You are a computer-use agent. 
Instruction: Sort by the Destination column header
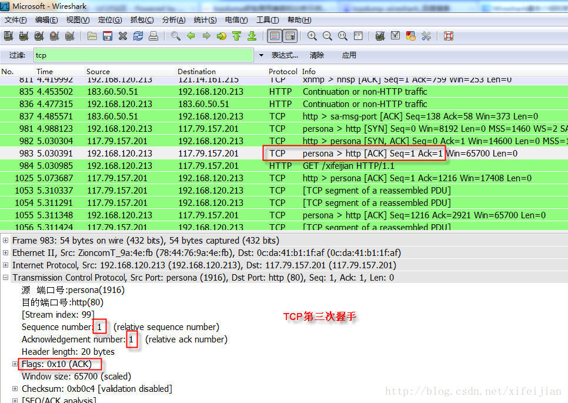[x=222, y=71]
